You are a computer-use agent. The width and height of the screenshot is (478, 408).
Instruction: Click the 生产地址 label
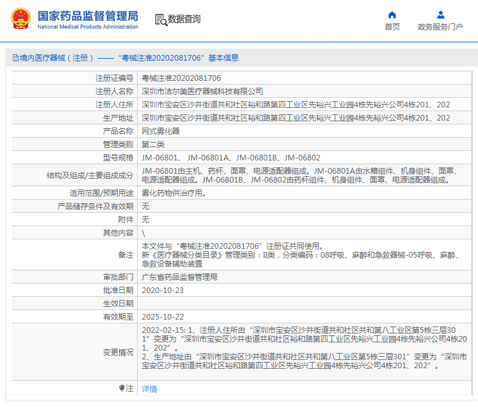[118, 117]
